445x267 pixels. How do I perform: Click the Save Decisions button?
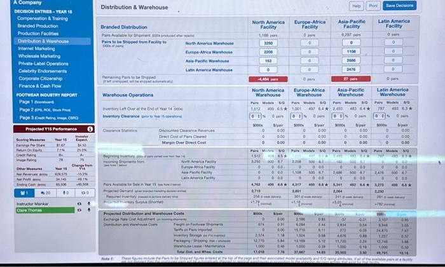[x=399, y=5]
